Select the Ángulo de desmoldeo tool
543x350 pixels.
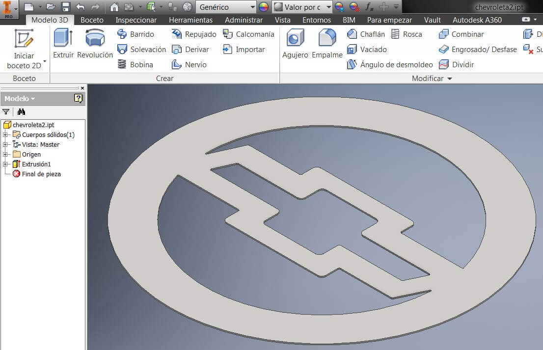[390, 64]
